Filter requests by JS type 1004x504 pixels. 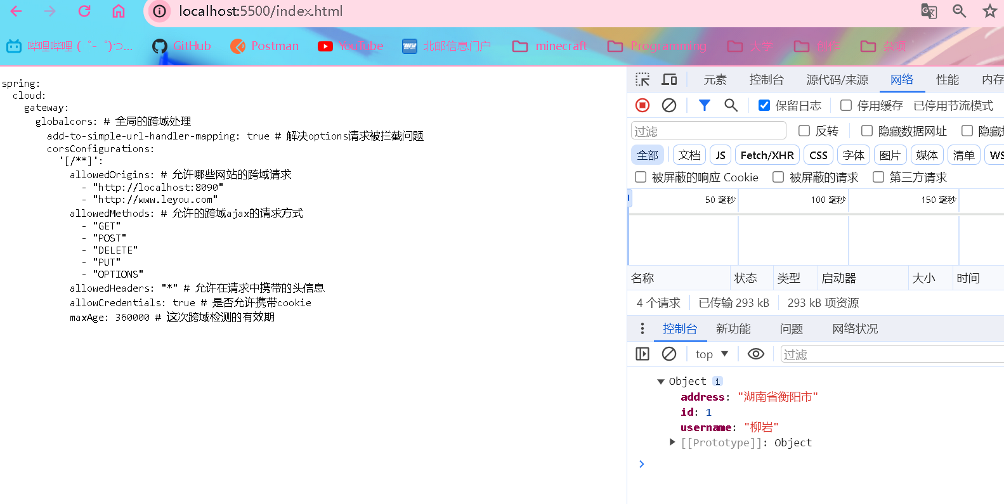pos(720,155)
